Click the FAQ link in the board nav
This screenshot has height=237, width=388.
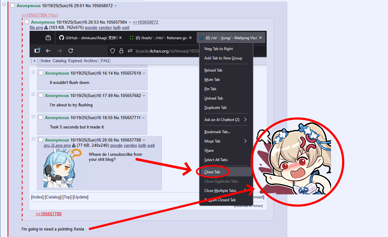click(105, 61)
